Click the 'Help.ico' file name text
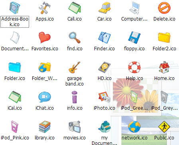Viewport: 179px width, 145px height. (134, 78)
